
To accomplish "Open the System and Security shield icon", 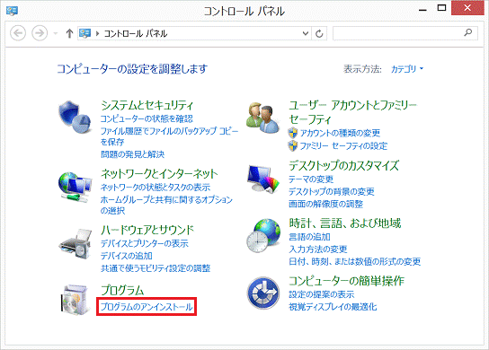I will pyautogui.click(x=75, y=118).
